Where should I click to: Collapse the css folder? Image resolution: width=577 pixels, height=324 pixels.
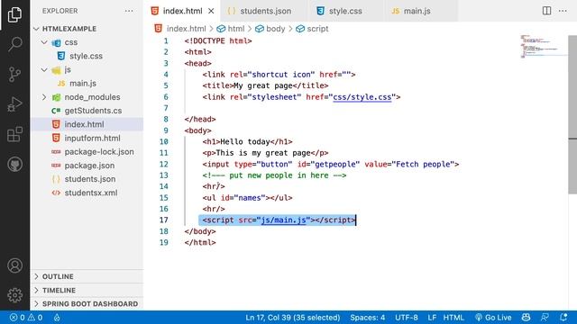44,42
